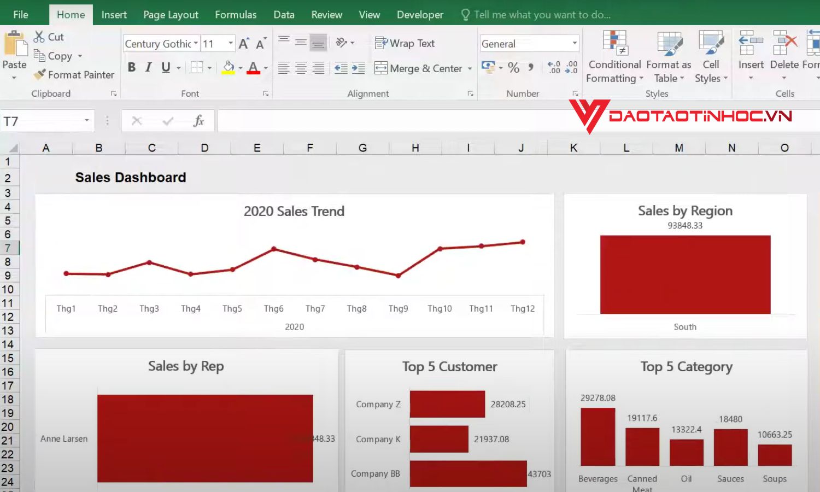Viewport: 820px width, 492px height.
Task: Open Conditional Formatting options
Action: click(x=614, y=57)
